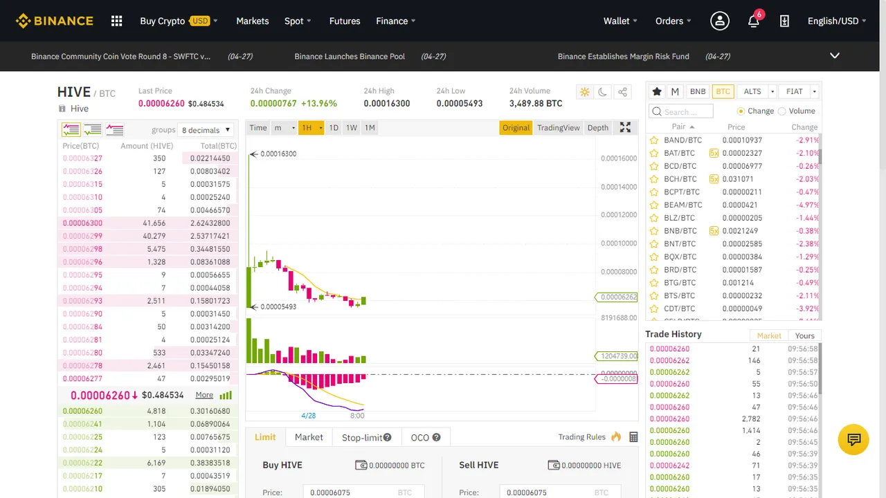Show combined buy and sell order book view
Image resolution: width=886 pixels, height=498 pixels.
pyautogui.click(x=71, y=129)
